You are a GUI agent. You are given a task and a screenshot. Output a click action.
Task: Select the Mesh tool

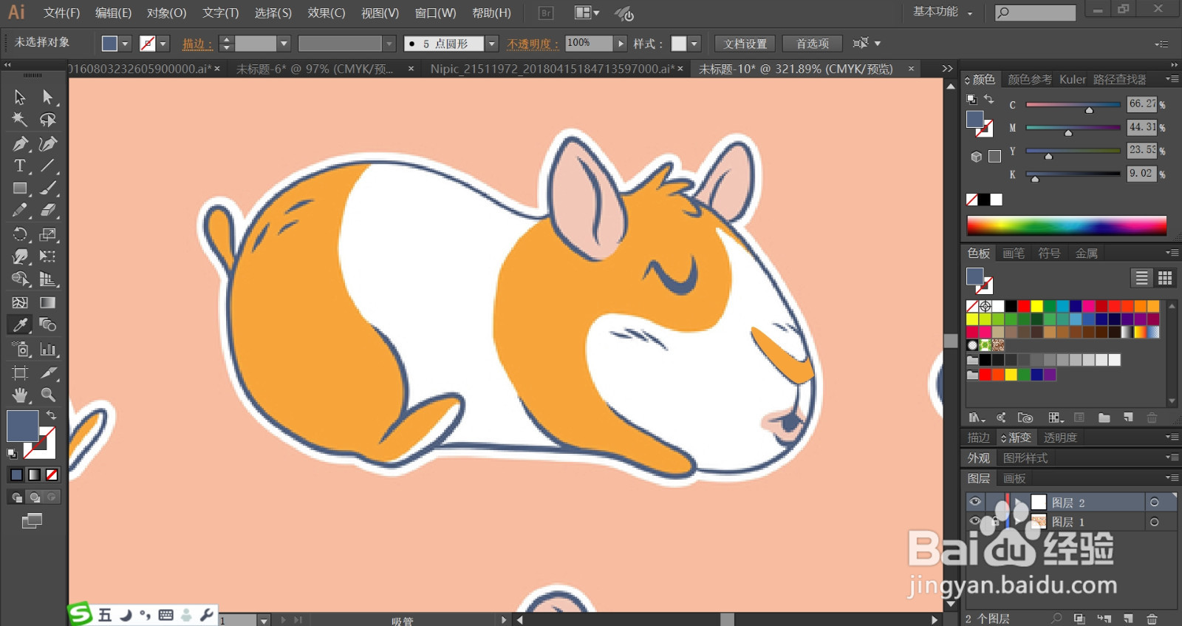tap(20, 302)
